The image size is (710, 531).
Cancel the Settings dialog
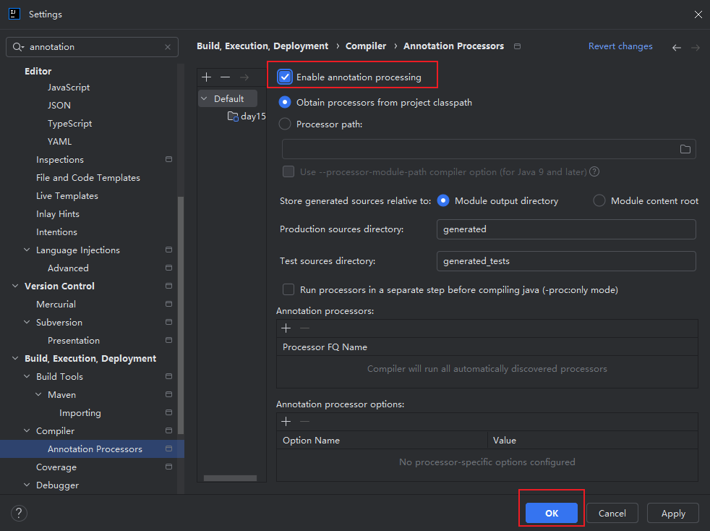(x=612, y=513)
